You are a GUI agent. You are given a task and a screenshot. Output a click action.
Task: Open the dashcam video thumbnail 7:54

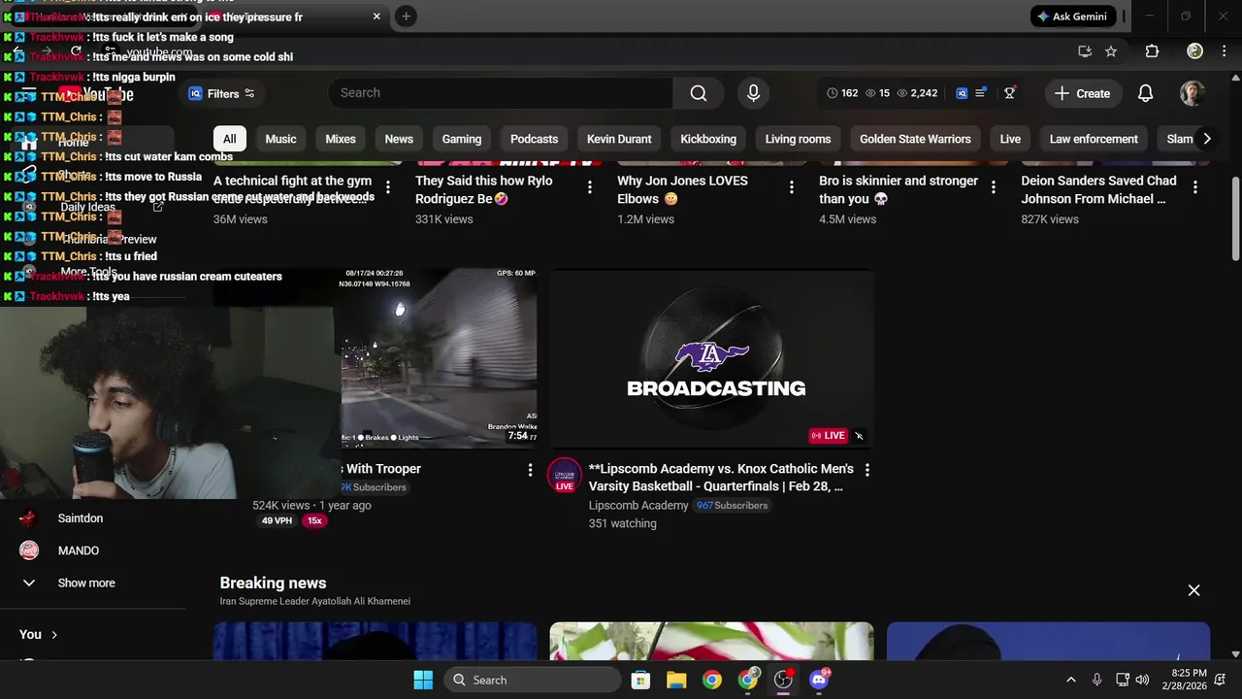pyautogui.click(x=437, y=358)
